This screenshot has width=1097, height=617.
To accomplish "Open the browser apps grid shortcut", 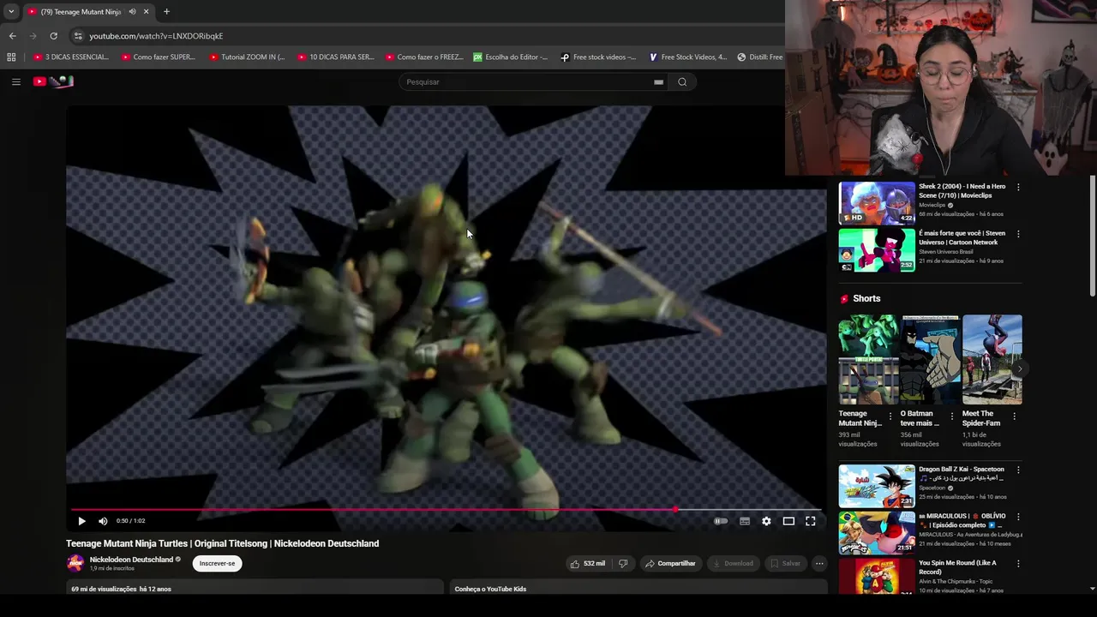I will coord(11,57).
